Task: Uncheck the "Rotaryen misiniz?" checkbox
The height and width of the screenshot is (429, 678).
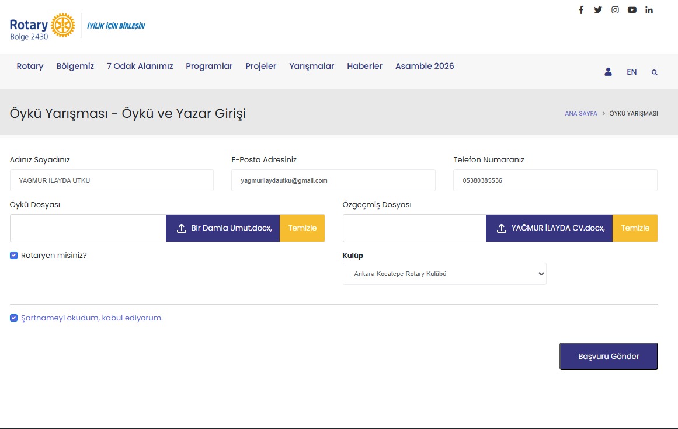Action: coord(14,255)
